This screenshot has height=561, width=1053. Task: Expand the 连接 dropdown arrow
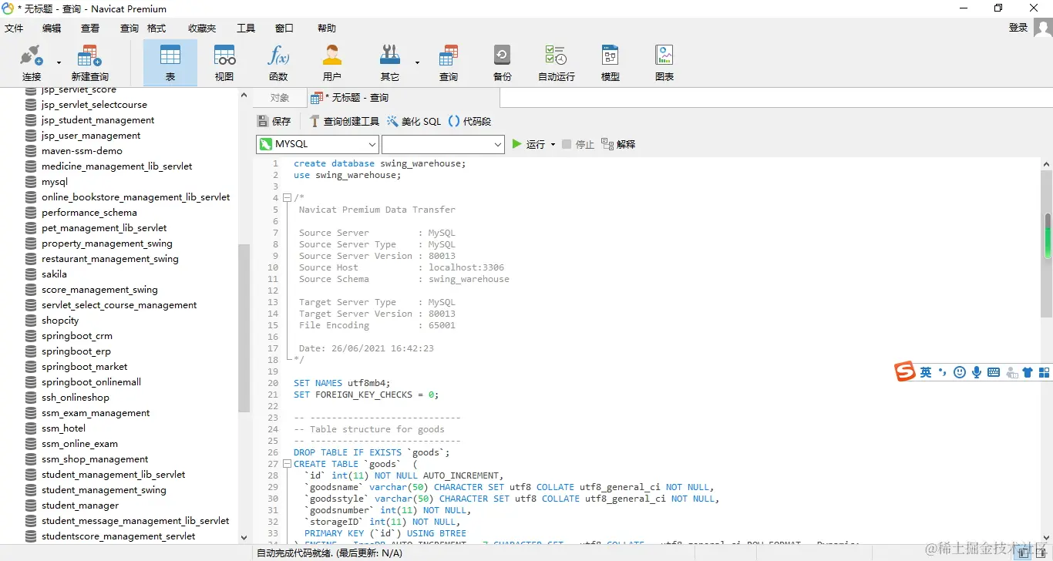[59, 62]
